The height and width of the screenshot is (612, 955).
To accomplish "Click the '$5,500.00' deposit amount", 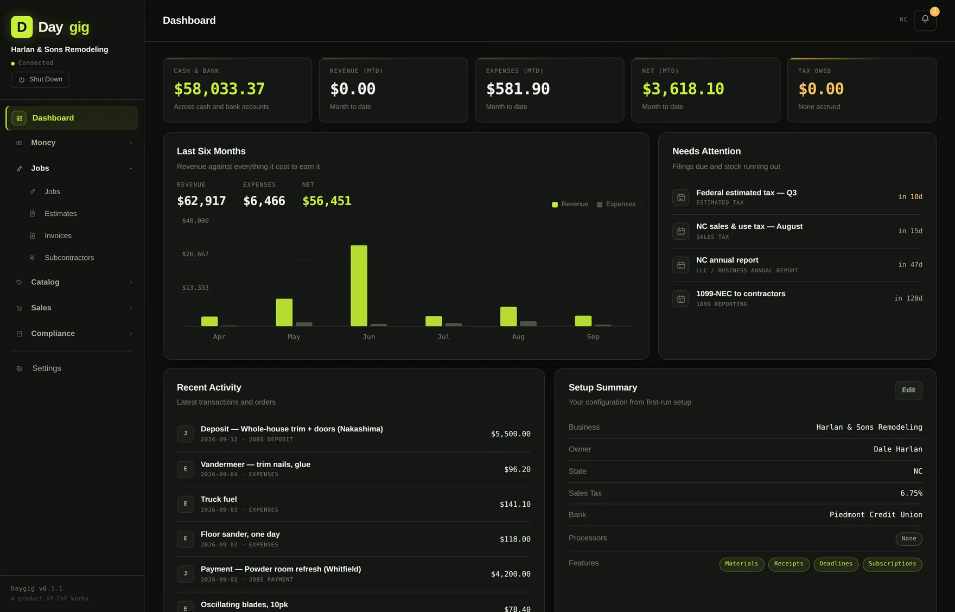I will [511, 434].
